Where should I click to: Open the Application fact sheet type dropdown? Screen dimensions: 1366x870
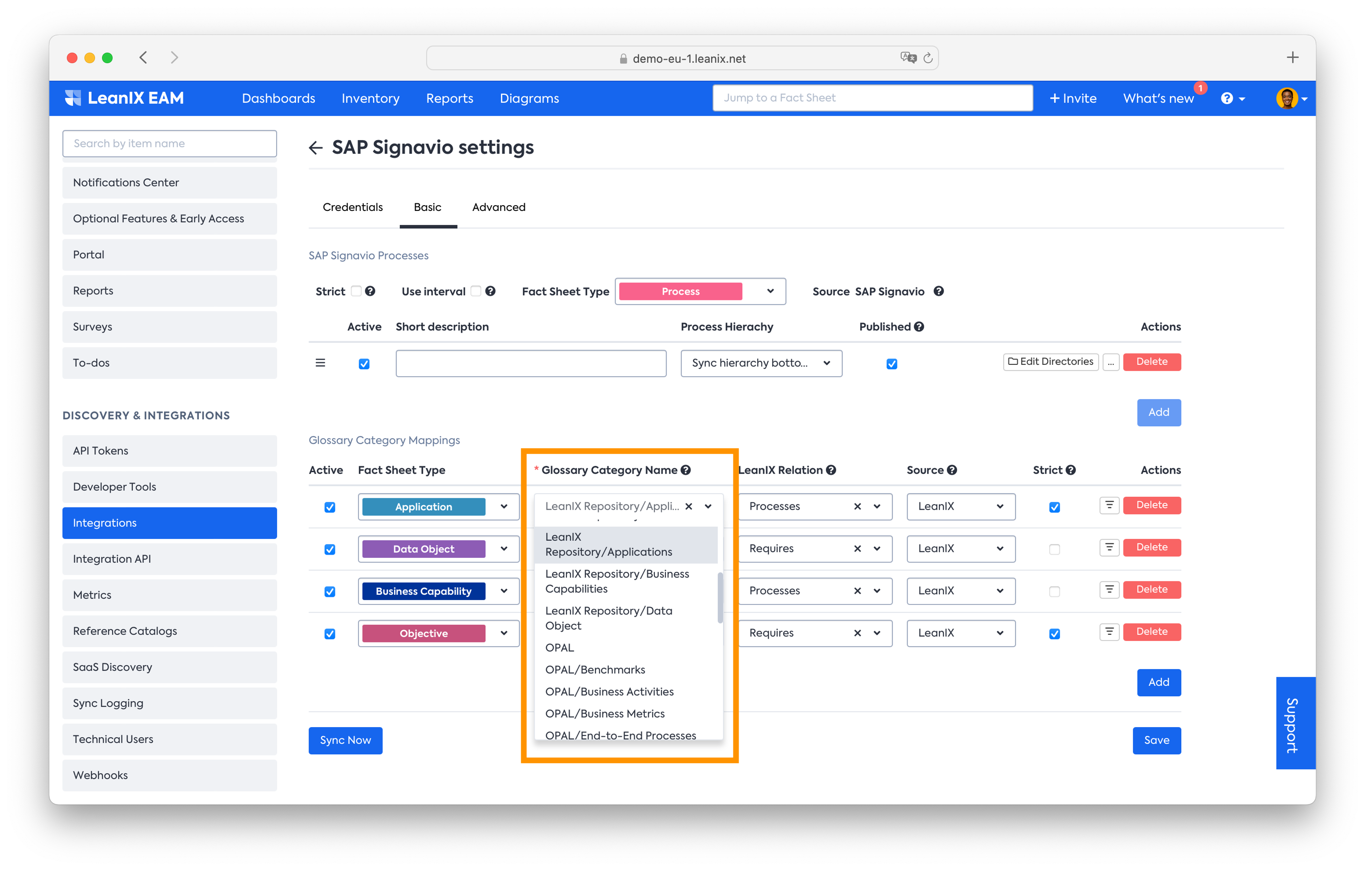pos(439,506)
